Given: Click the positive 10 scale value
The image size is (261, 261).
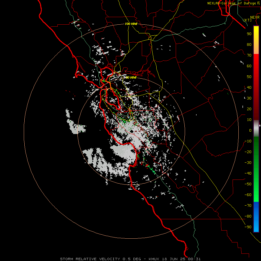Looking at the screenshot, I should click(249, 120).
